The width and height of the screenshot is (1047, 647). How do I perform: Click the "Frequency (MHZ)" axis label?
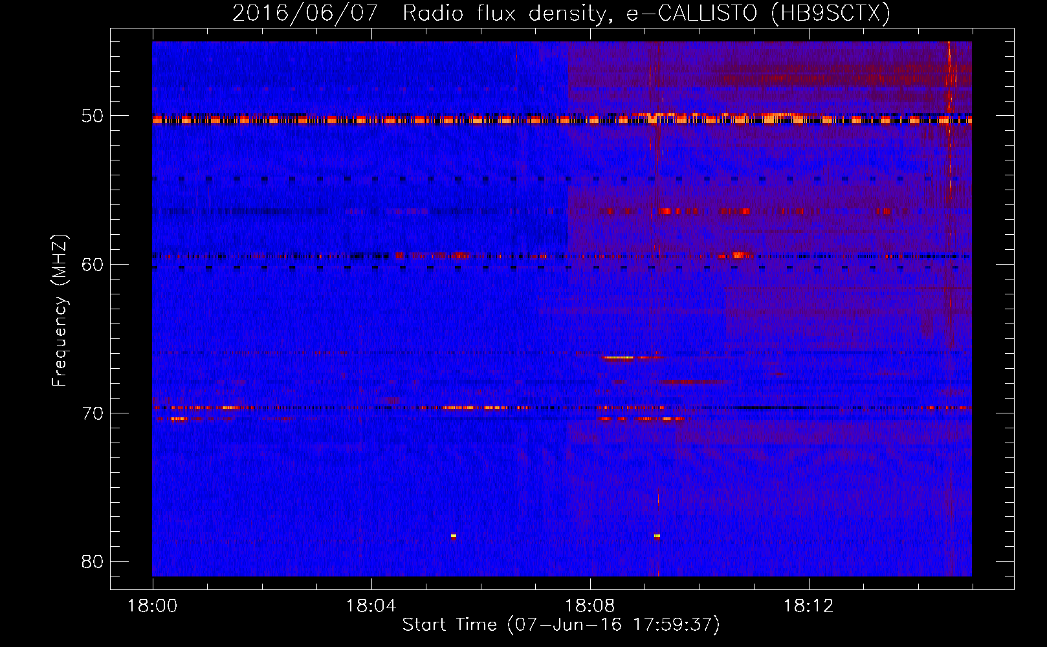[x=60, y=311]
